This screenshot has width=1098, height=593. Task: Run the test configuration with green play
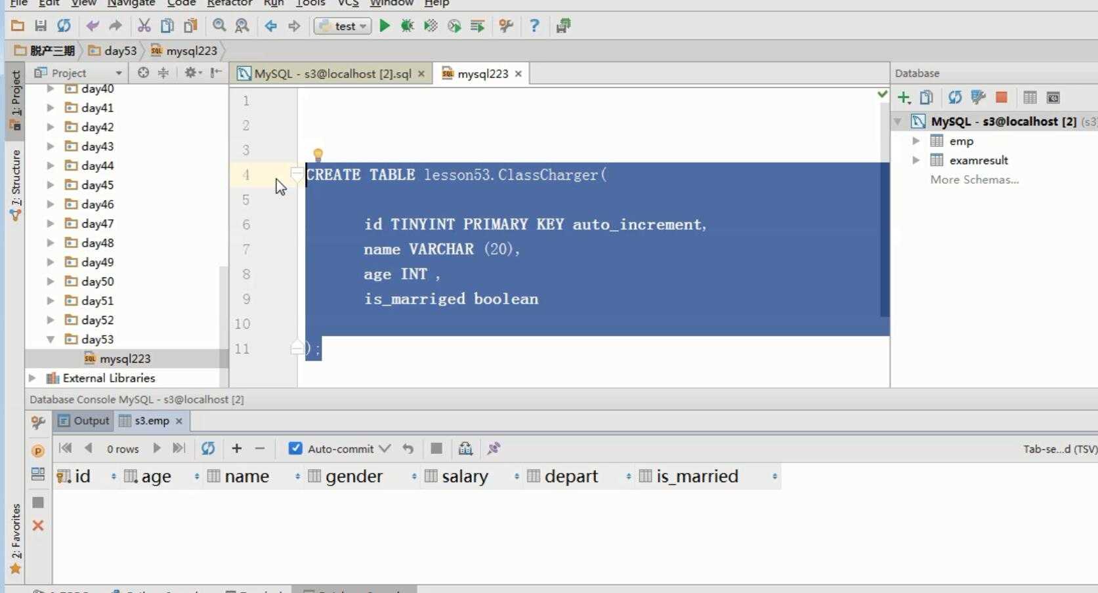tap(385, 26)
